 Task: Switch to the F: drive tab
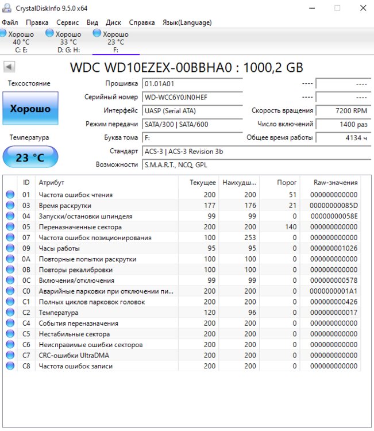115,42
